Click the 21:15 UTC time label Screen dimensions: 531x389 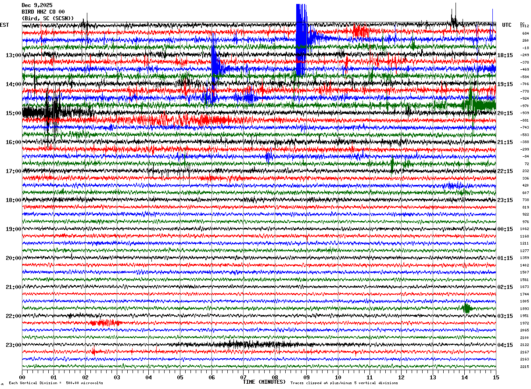coord(505,142)
